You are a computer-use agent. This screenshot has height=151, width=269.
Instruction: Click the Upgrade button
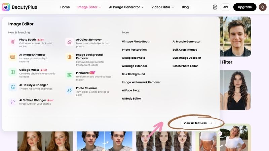(245, 7)
